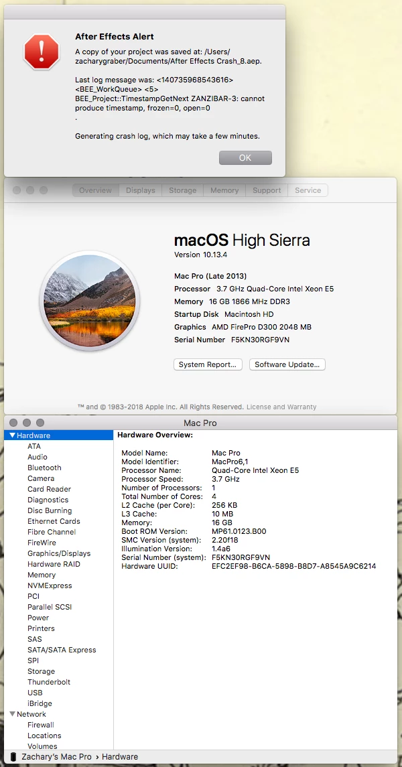Select Bluetooth in the sidebar
This screenshot has width=402, height=767.
[x=44, y=468]
